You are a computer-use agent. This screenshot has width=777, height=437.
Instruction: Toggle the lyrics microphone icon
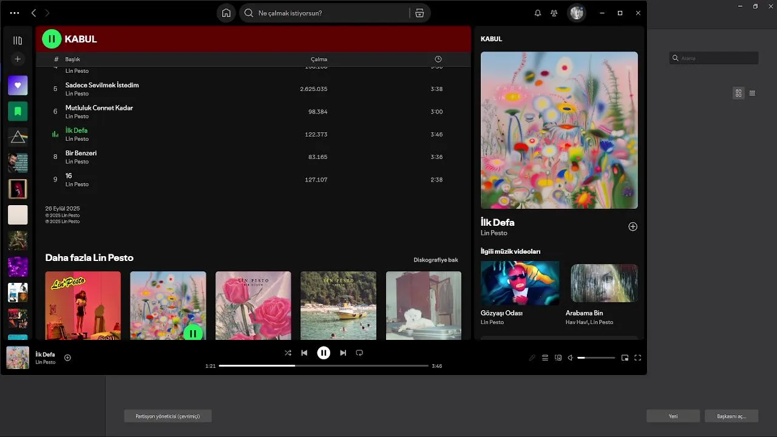click(532, 357)
